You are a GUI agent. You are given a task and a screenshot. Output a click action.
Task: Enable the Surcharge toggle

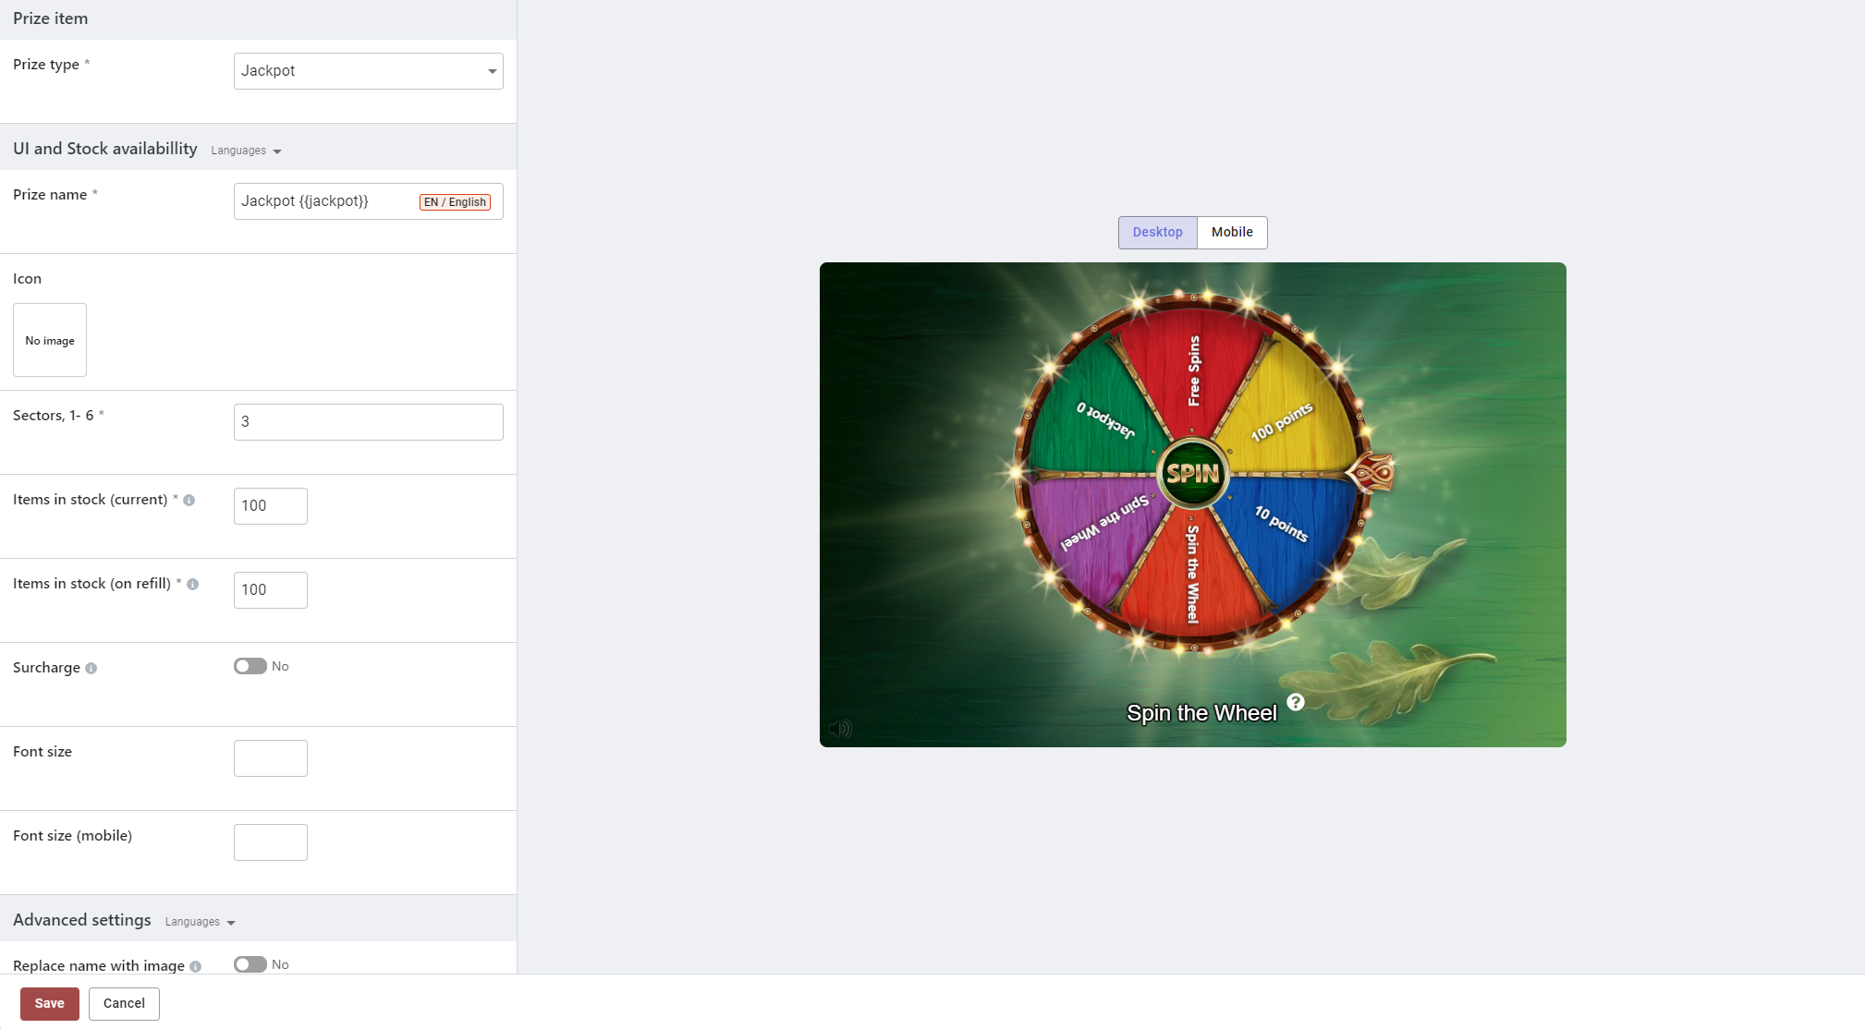250,666
